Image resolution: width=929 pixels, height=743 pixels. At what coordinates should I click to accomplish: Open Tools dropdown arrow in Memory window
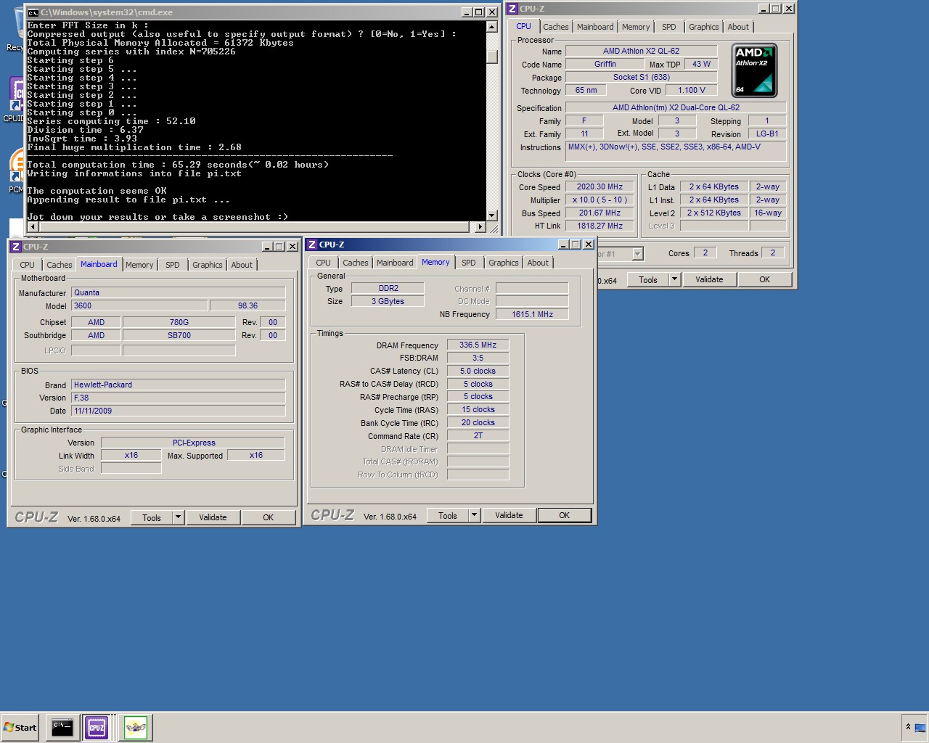pyautogui.click(x=474, y=515)
